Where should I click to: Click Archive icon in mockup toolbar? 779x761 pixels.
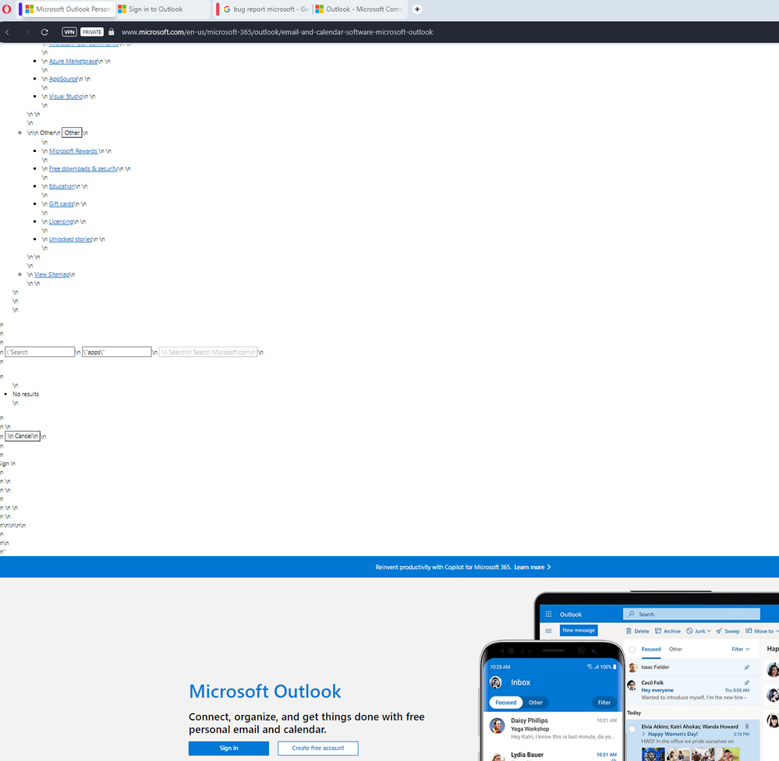point(658,632)
